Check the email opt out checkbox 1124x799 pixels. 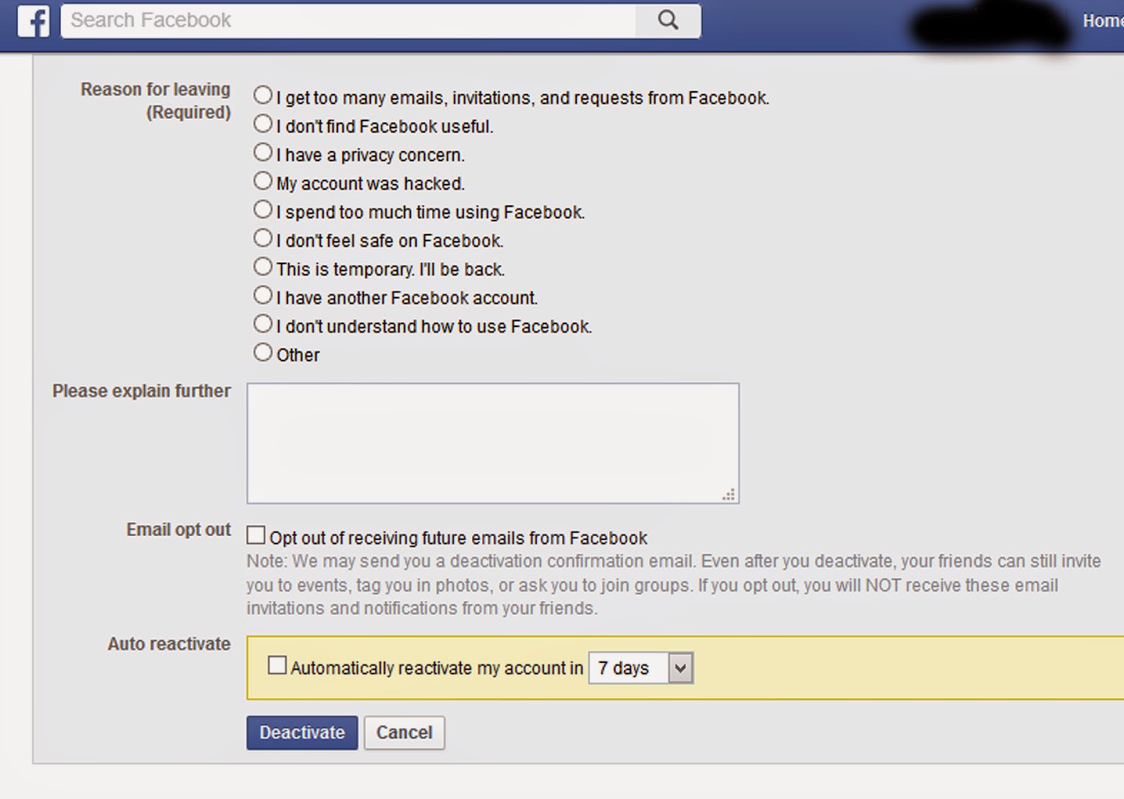coord(256,535)
